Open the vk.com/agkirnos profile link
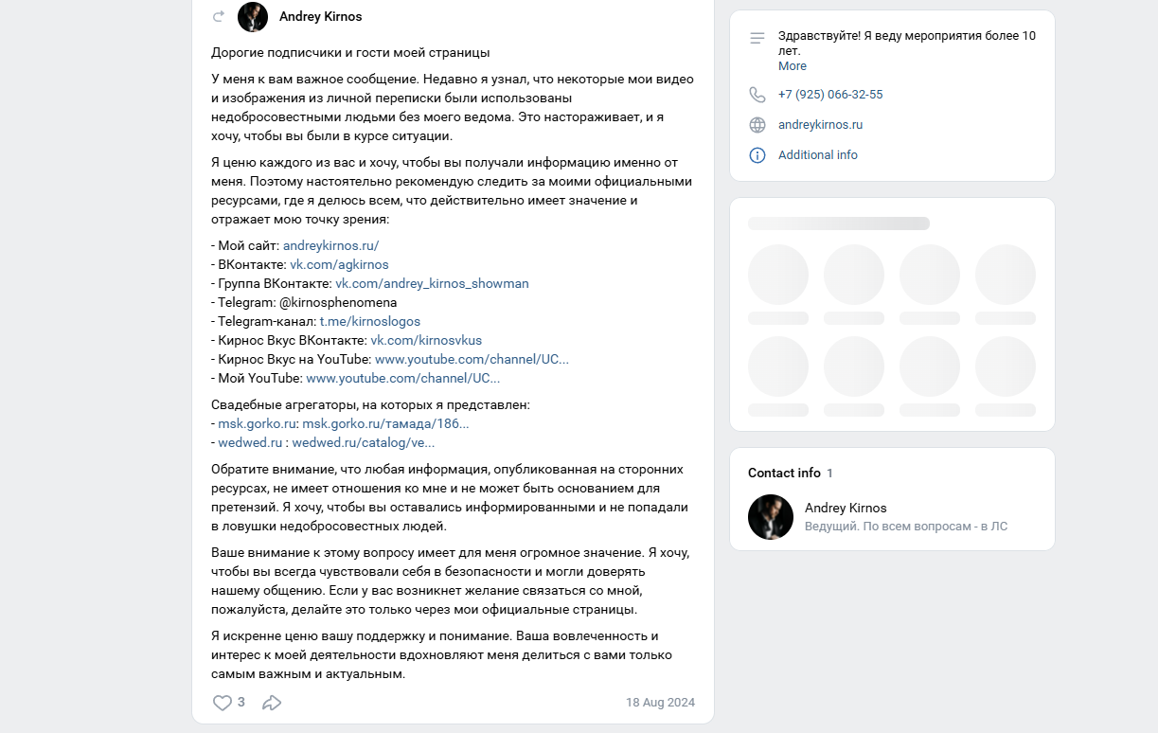The height and width of the screenshot is (733, 1158). pos(339,264)
